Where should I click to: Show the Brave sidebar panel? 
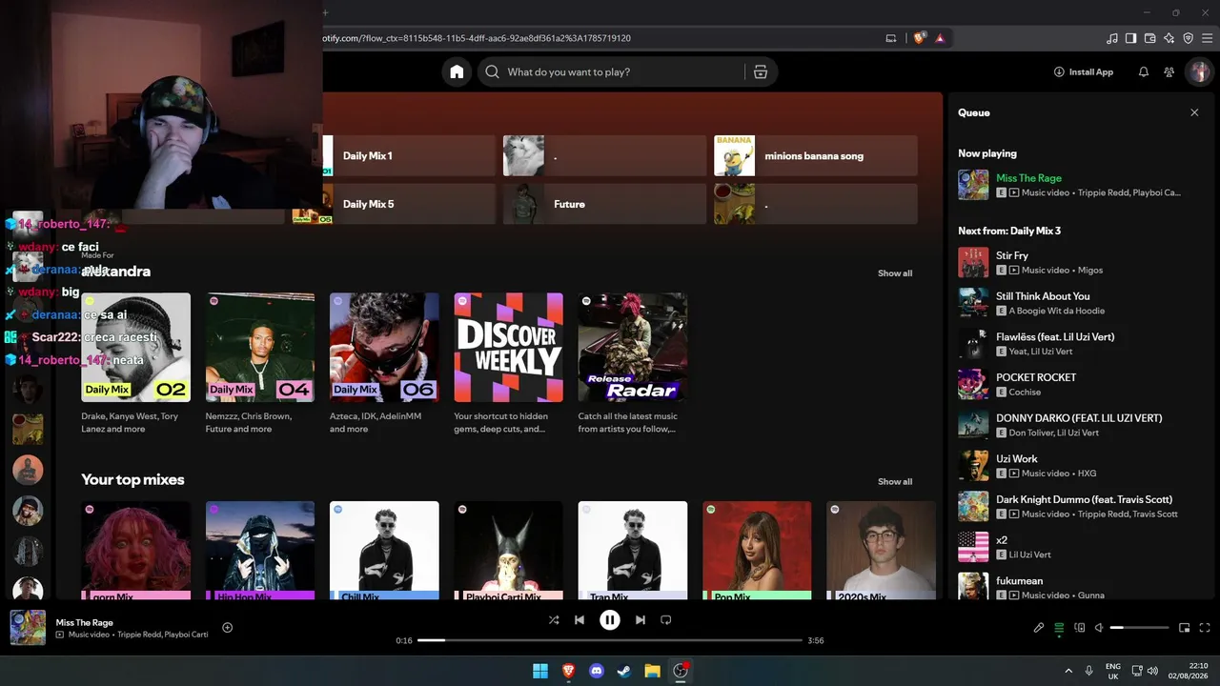coord(1131,38)
